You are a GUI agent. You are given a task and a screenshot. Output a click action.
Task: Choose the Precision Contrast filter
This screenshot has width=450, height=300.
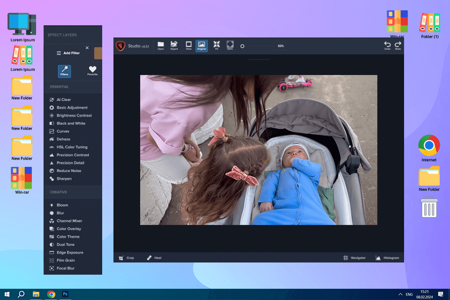click(x=69, y=155)
